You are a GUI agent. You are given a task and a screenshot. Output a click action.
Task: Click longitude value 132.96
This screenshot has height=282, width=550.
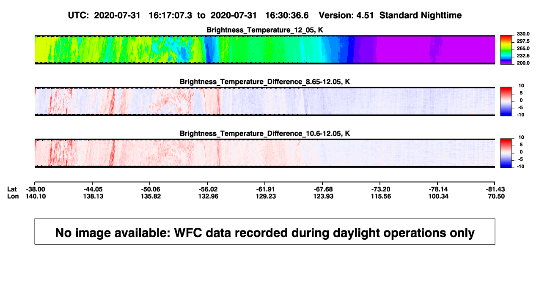[x=208, y=196]
